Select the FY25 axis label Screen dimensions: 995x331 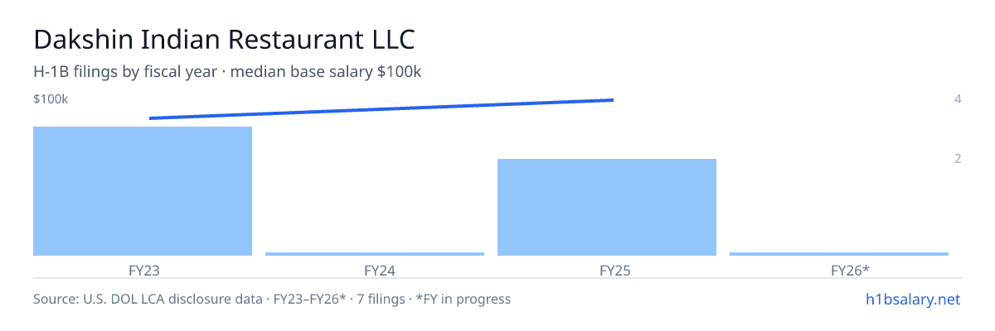point(607,270)
